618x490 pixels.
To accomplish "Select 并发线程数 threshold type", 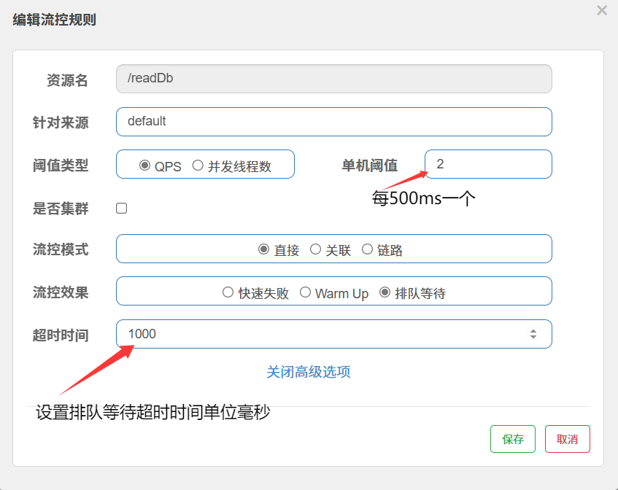I will [x=198, y=166].
